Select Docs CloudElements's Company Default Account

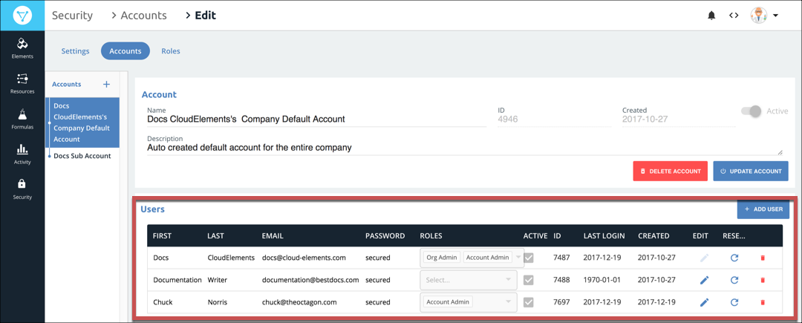click(x=83, y=123)
